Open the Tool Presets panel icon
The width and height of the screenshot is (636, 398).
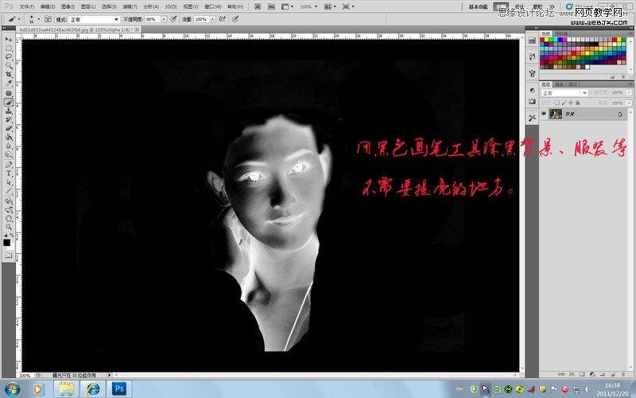pos(532,118)
